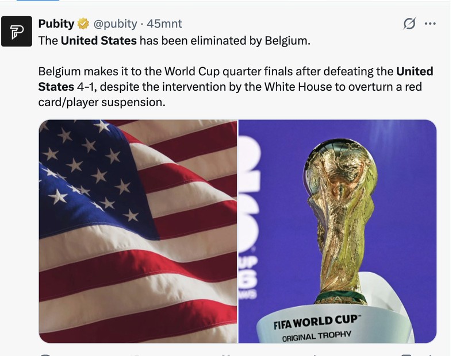Open the Grok explain-post icon
The image size is (460, 356).
[409, 24]
